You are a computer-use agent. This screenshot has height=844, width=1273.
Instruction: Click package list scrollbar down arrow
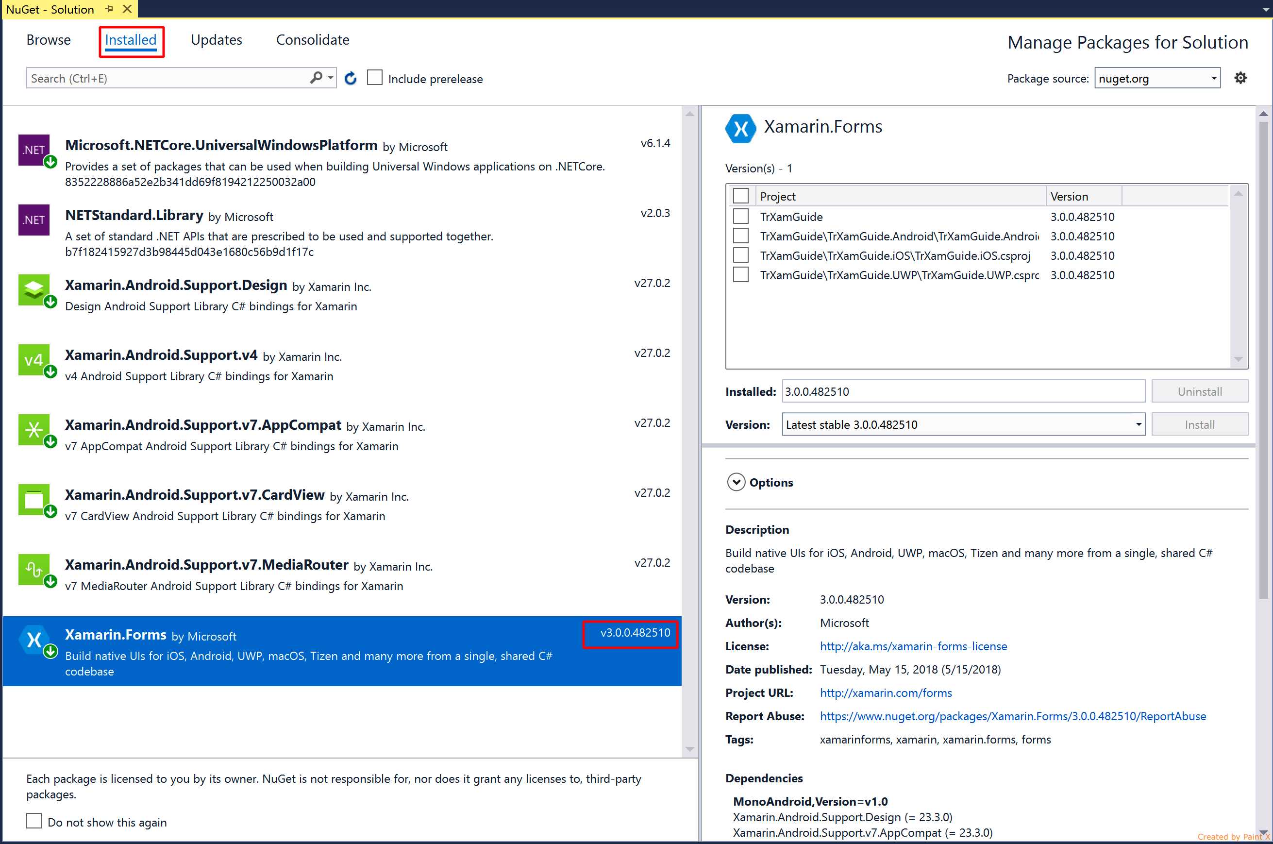click(689, 749)
